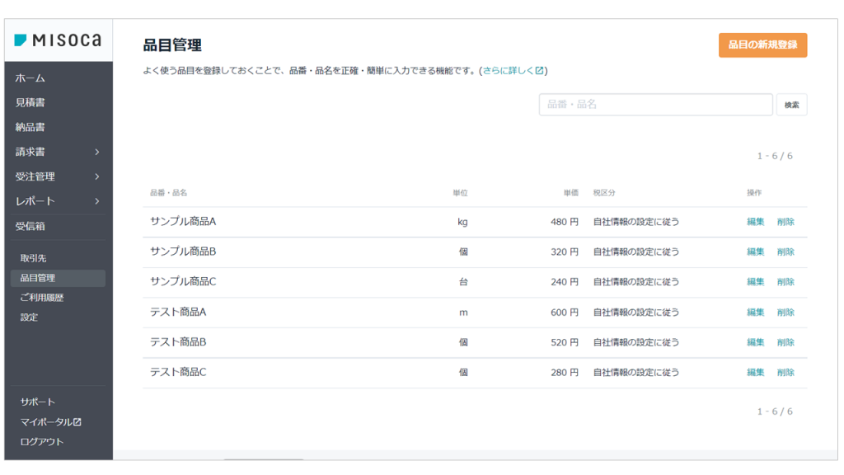Image resolution: width=844 pixels, height=475 pixels.
Task: Select 取引先 in the sidebar
Action: coord(34,258)
